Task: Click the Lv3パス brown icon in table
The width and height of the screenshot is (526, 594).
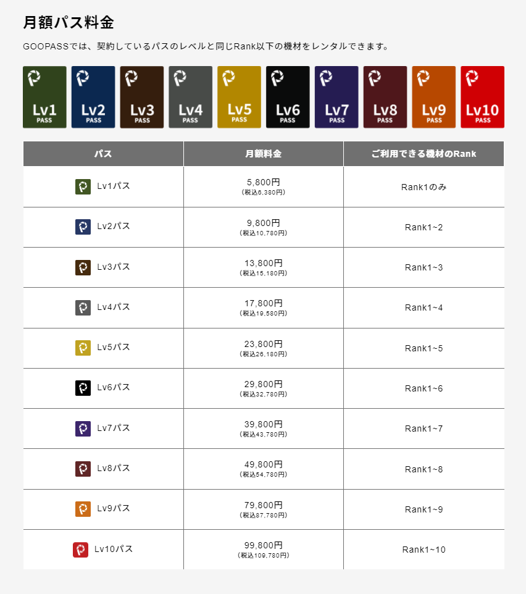Action: point(83,267)
